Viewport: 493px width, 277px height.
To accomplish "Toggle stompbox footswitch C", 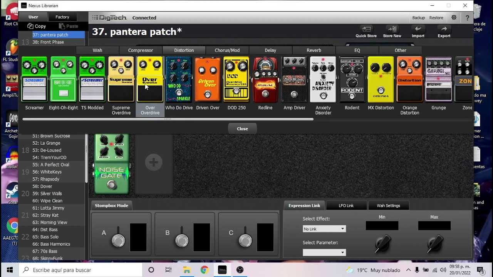I will 245,240.
